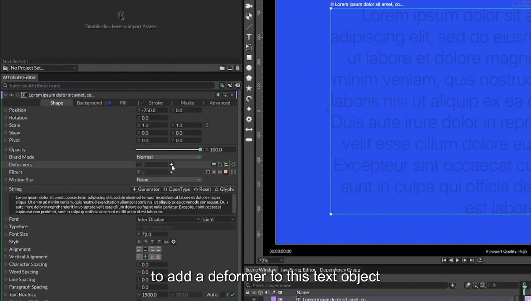Switch to the Masks tab
531x301 pixels.
point(187,103)
